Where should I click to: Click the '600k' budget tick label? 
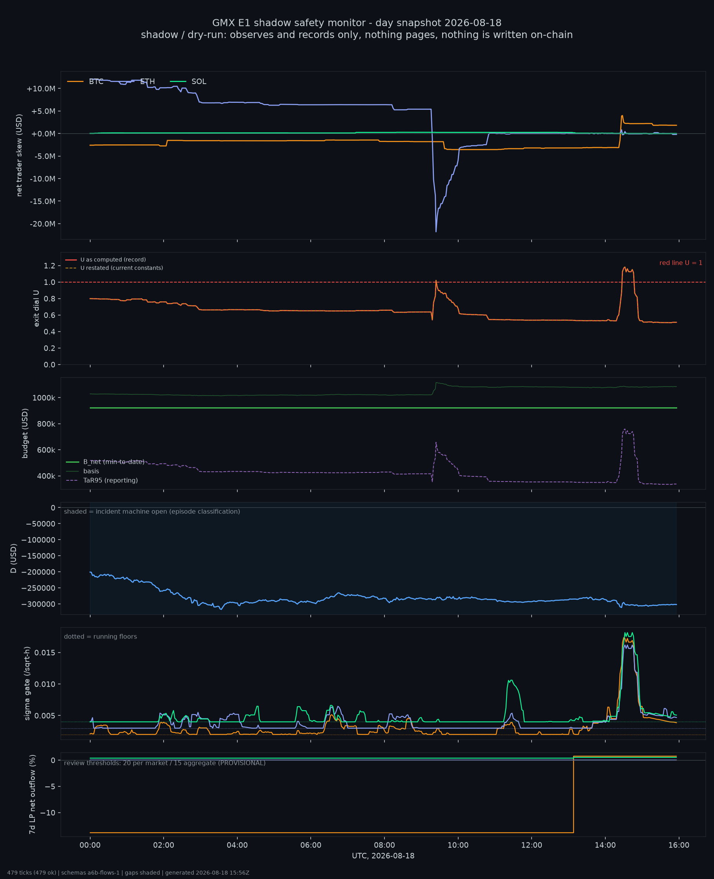pyautogui.click(x=46, y=450)
